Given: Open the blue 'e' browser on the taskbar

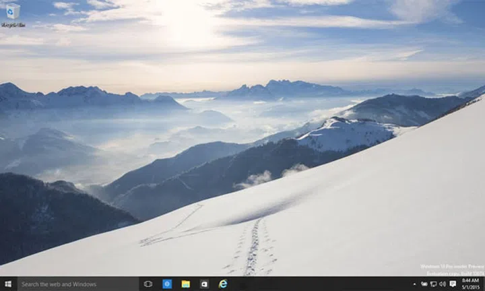Looking at the screenshot, I should tap(223, 284).
